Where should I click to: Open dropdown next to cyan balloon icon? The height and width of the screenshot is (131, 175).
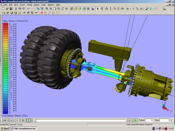[154, 9]
